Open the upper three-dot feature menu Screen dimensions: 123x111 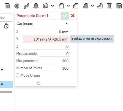tap(2, 70)
